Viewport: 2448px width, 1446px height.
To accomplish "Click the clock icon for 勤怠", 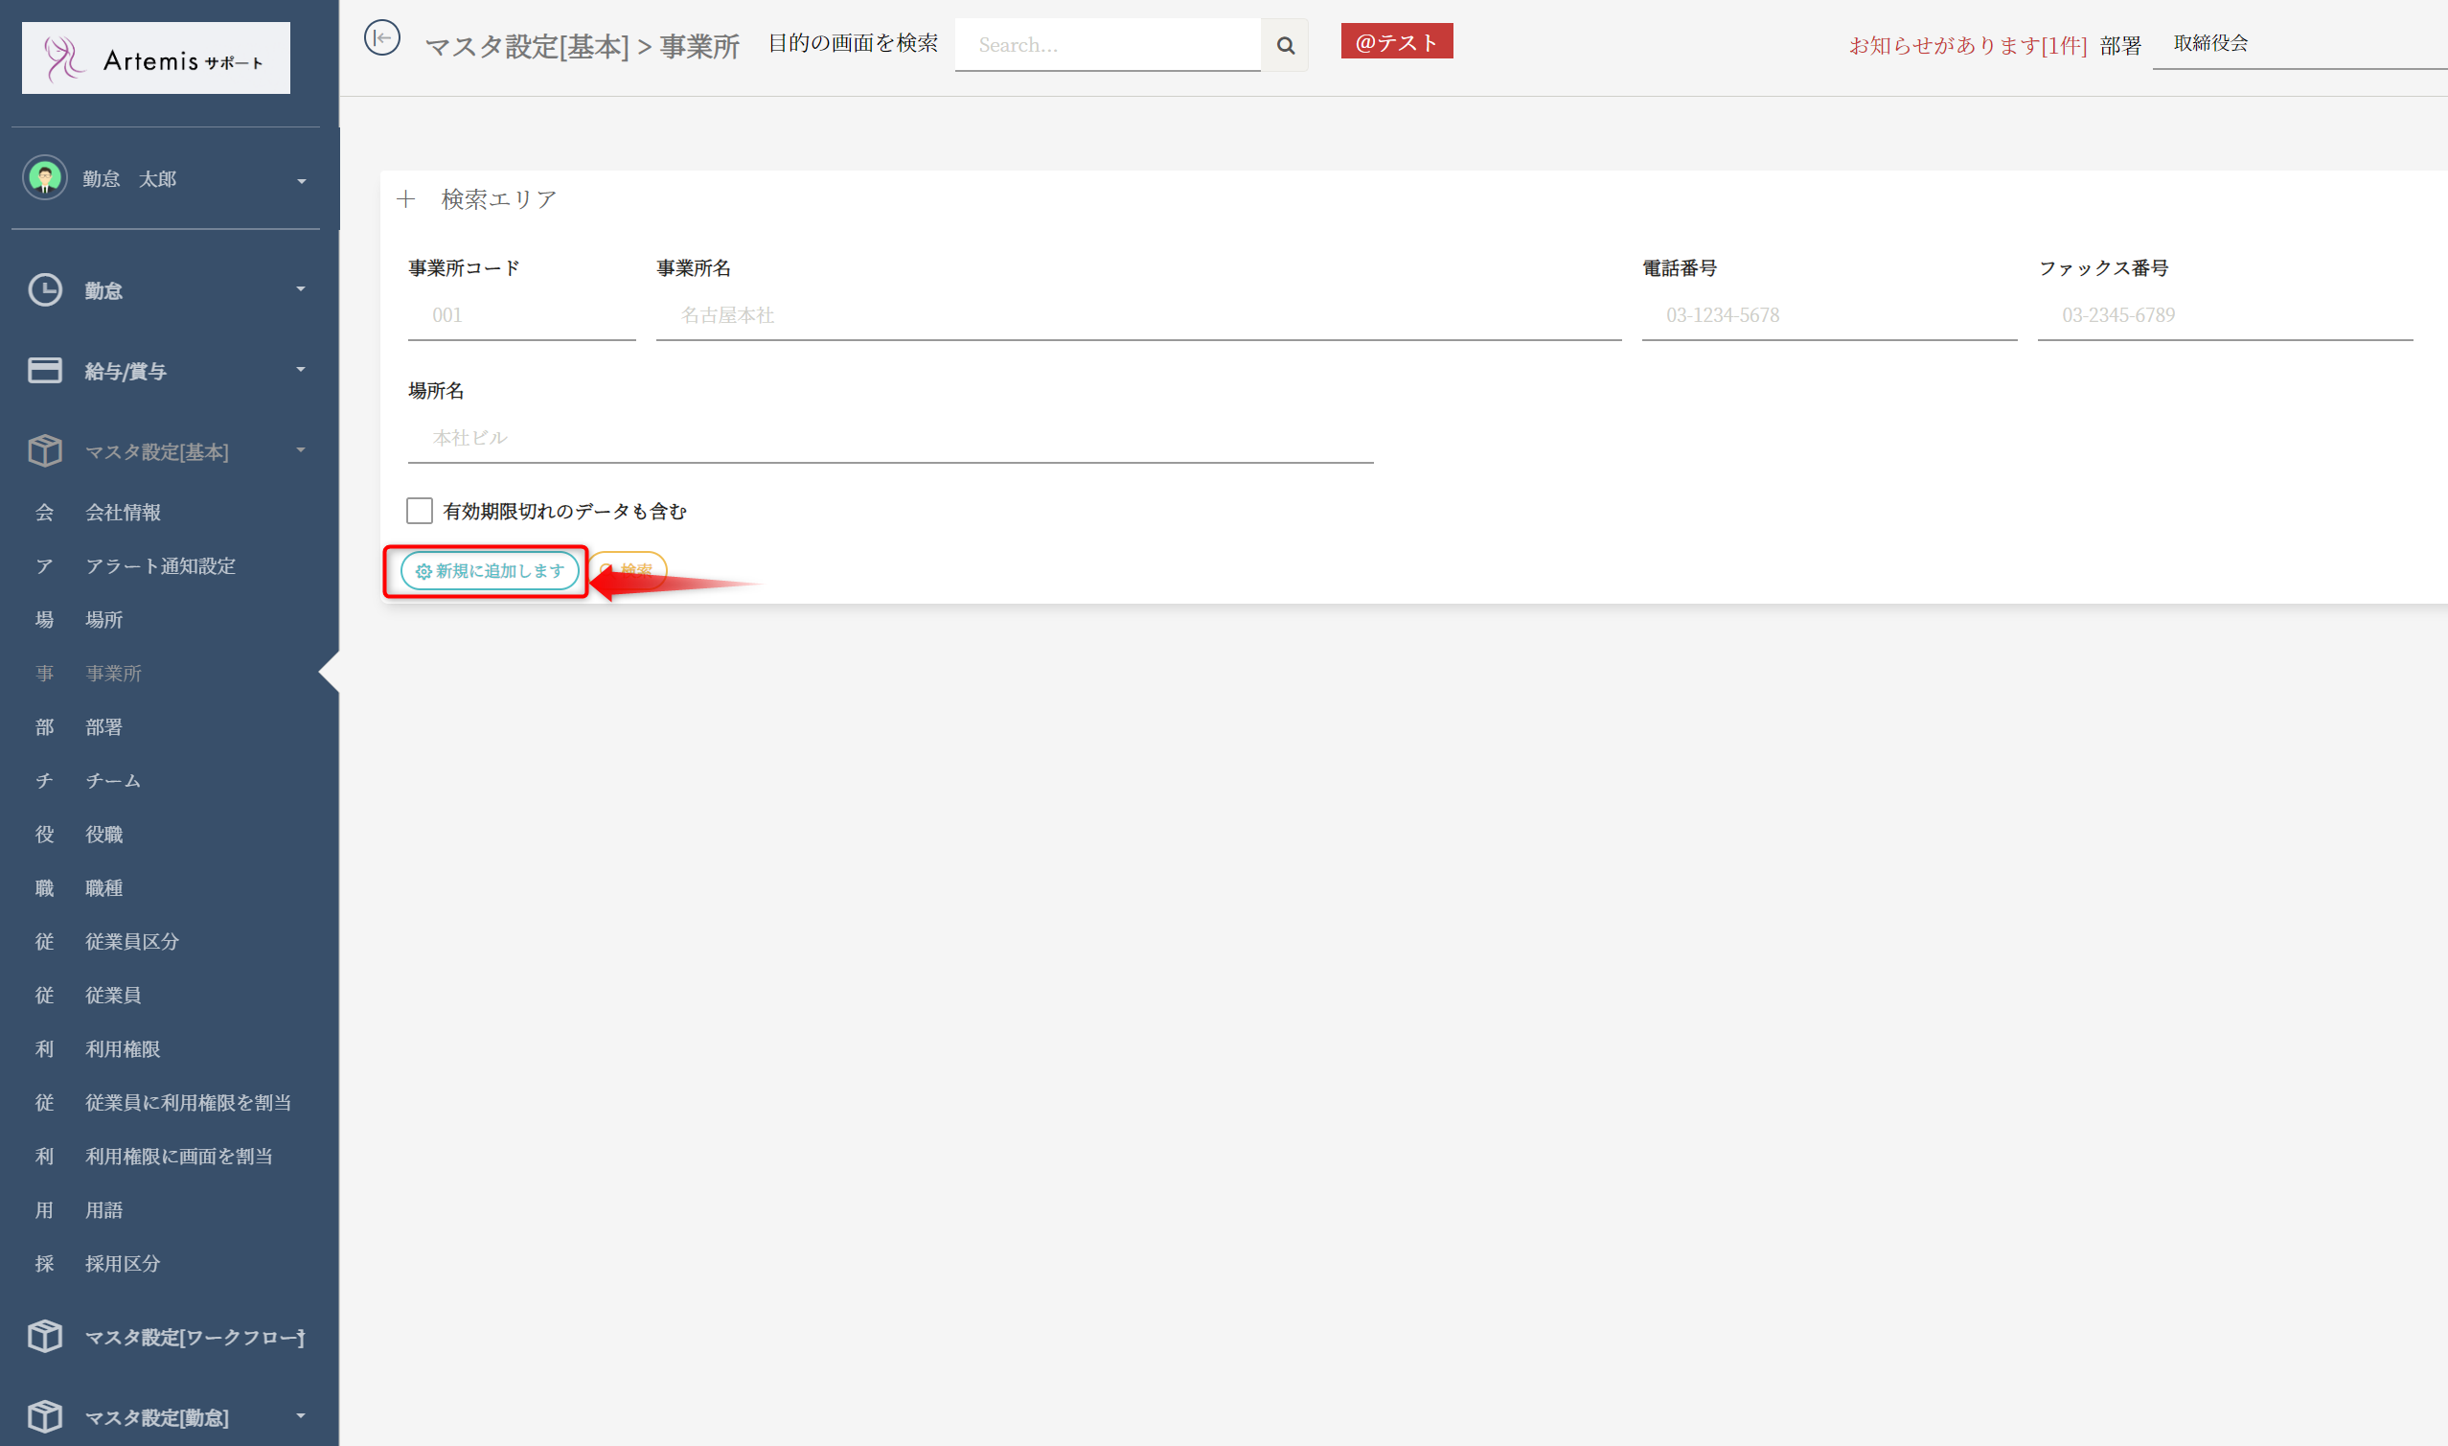I will (x=45, y=290).
